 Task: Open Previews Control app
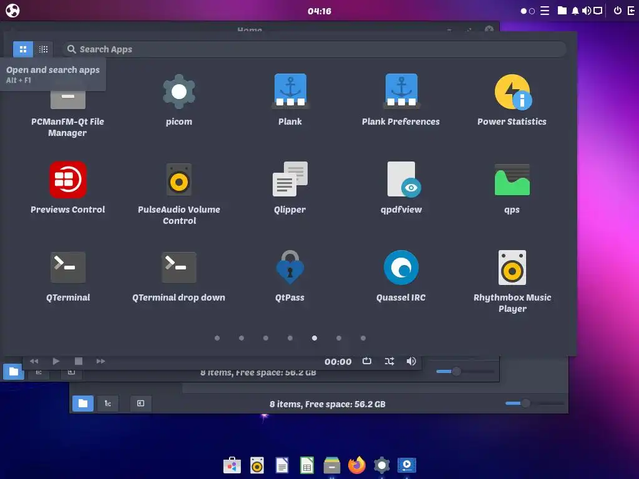pyautogui.click(x=67, y=188)
